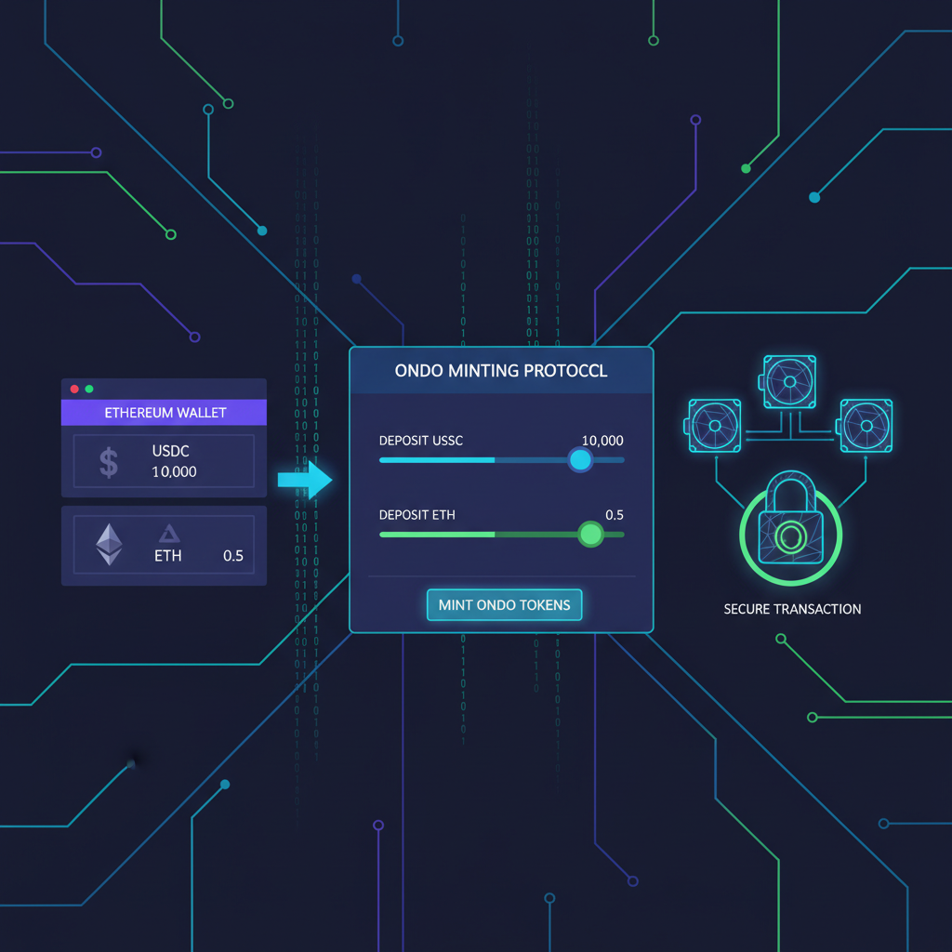
Task: Click the ETH 0.5 balance row
Action: point(164,547)
